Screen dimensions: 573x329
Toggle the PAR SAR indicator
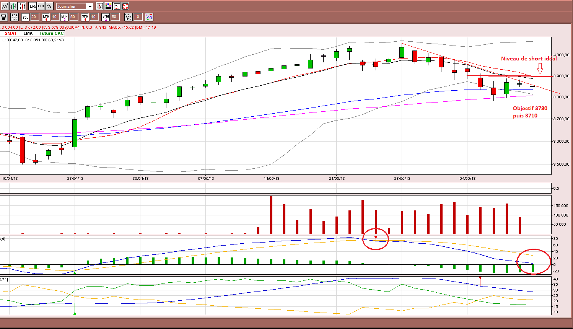(x=15, y=17)
